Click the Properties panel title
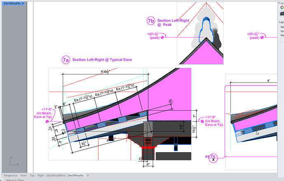Image resolution: width=284 pixels, height=181 pixels. pyautogui.click(x=281, y=3)
